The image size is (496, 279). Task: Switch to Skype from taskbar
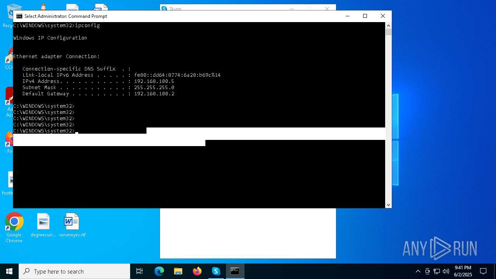216,271
